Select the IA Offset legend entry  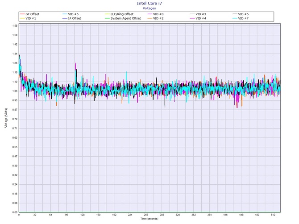[x=72, y=18]
